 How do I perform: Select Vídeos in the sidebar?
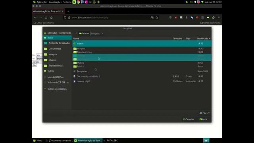click(57, 71)
